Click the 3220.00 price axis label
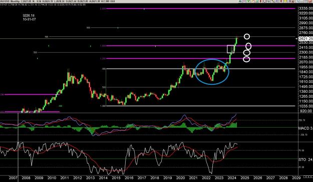 305,13
